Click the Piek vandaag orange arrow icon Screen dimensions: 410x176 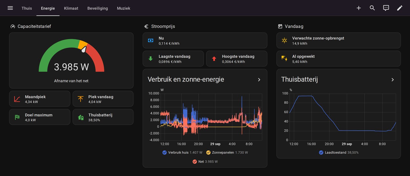tap(80, 99)
